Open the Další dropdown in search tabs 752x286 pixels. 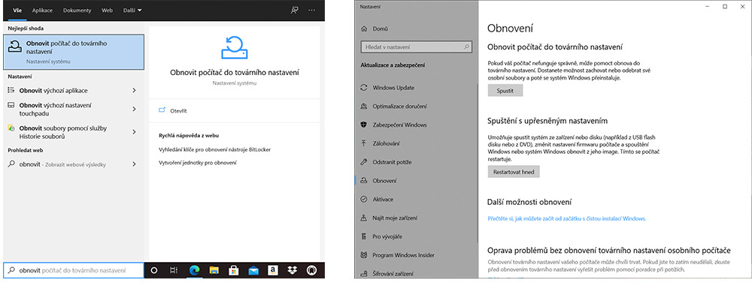[132, 10]
